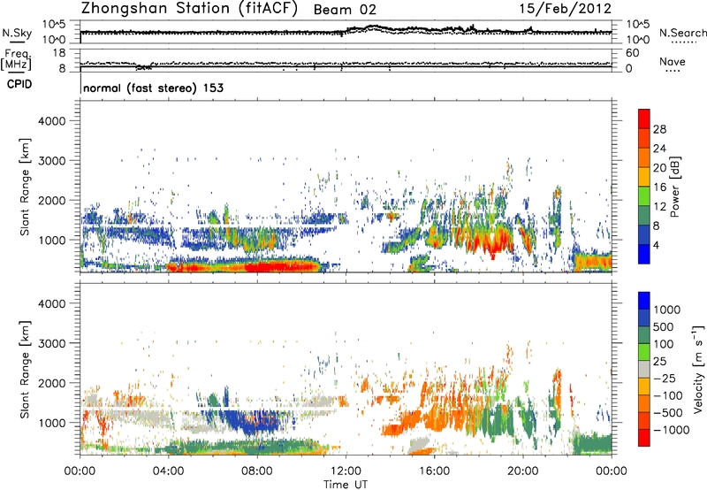Click the 16 tick on power colorbar
The height and width of the screenshot is (490, 707).
(659, 188)
